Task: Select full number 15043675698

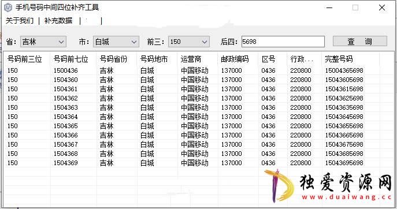Action: pos(344,144)
